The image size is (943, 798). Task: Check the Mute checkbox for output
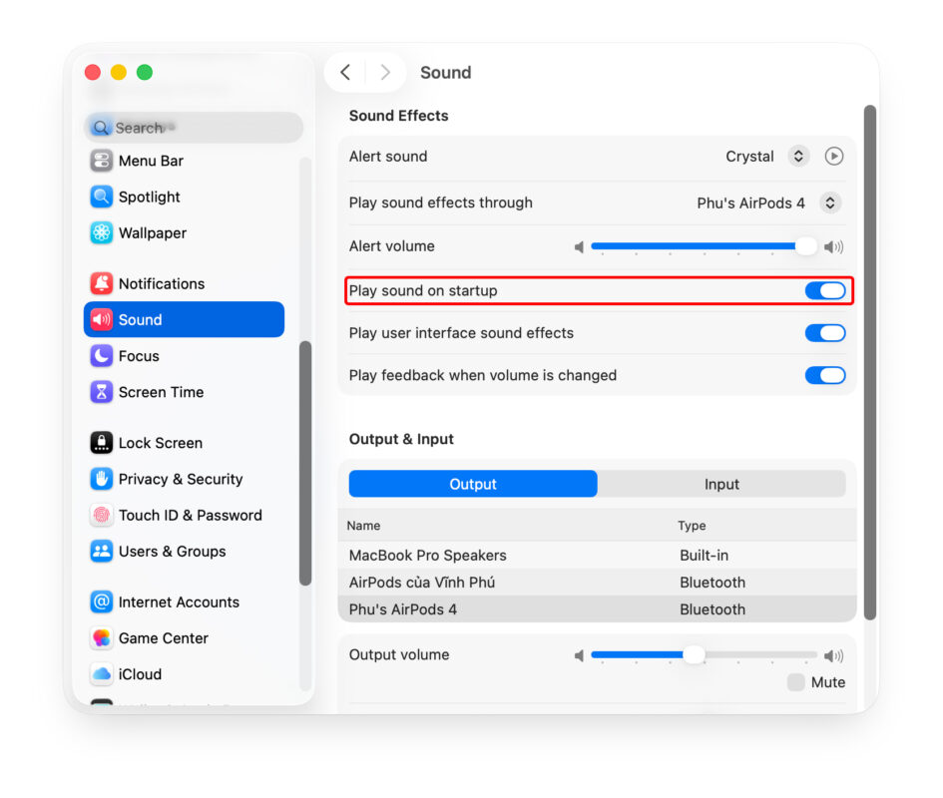click(x=795, y=682)
